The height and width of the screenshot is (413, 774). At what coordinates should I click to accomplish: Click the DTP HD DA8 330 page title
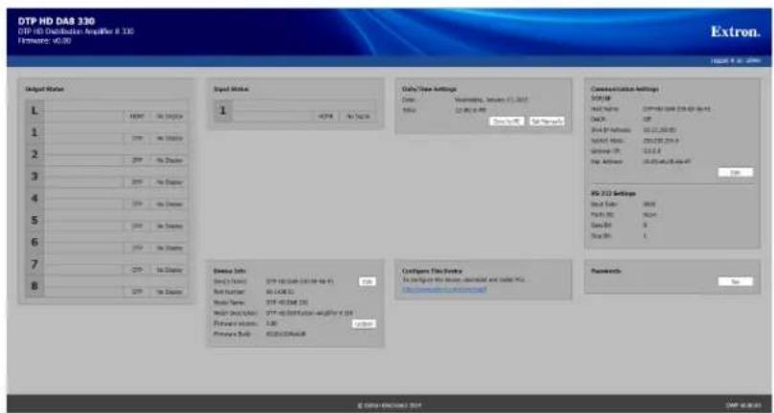pyautogui.click(x=56, y=22)
